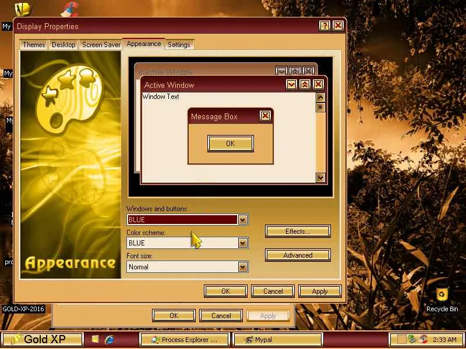The width and height of the screenshot is (466, 349).
Task: Click the Display Properties help question-mark button
Action: click(324, 26)
